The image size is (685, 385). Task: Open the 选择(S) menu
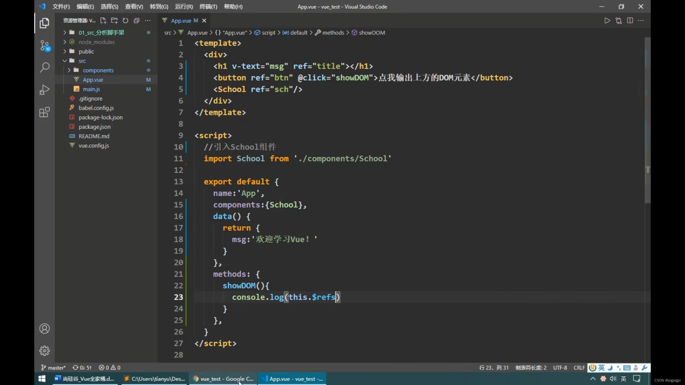pyautogui.click(x=109, y=7)
